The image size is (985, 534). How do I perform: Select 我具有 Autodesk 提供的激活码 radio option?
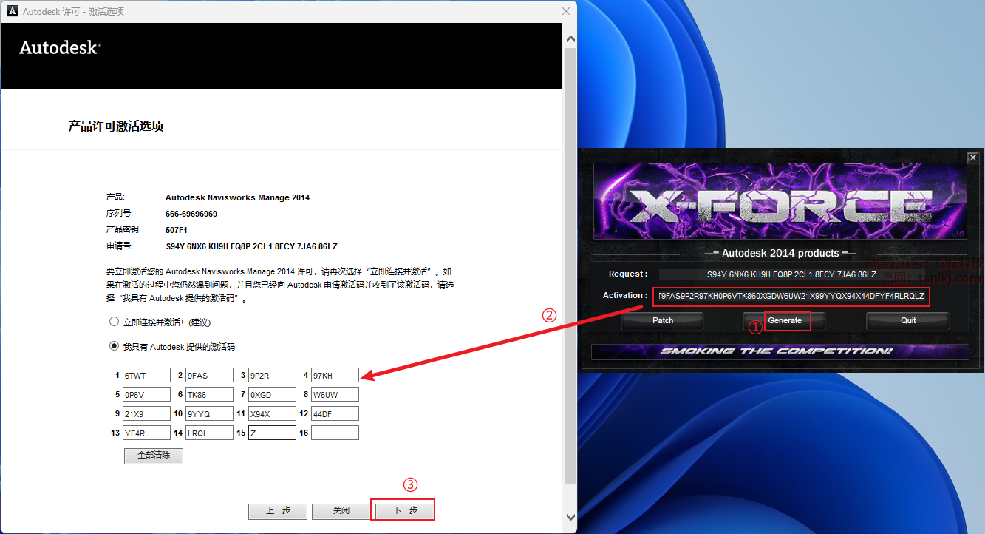click(114, 345)
